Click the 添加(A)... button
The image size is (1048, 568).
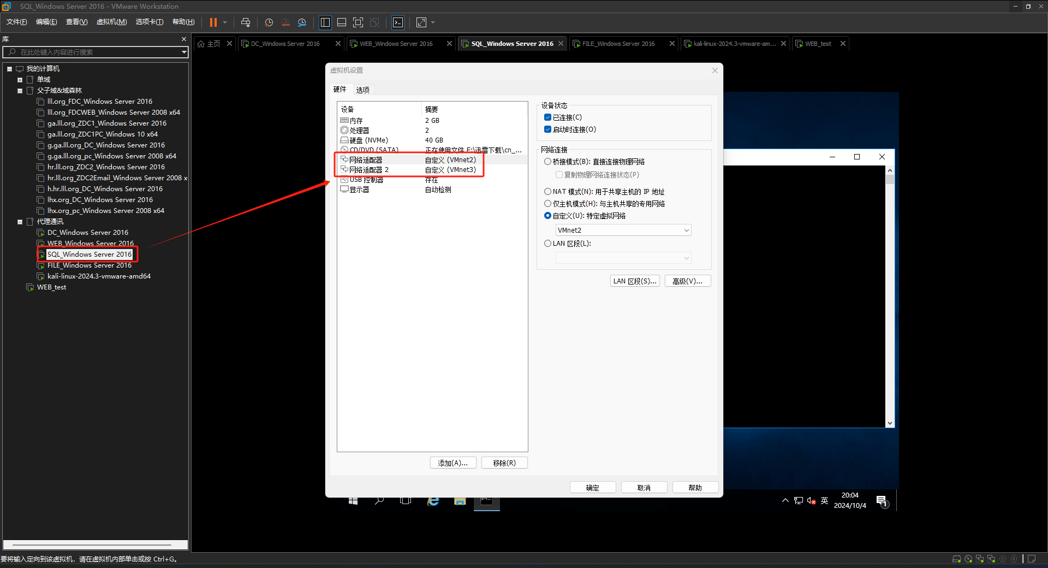pyautogui.click(x=453, y=463)
